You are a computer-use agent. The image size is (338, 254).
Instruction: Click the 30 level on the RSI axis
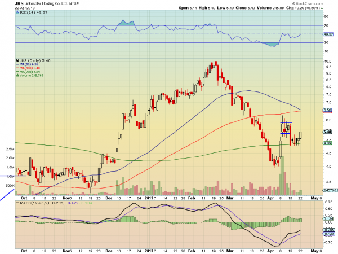[326, 42]
